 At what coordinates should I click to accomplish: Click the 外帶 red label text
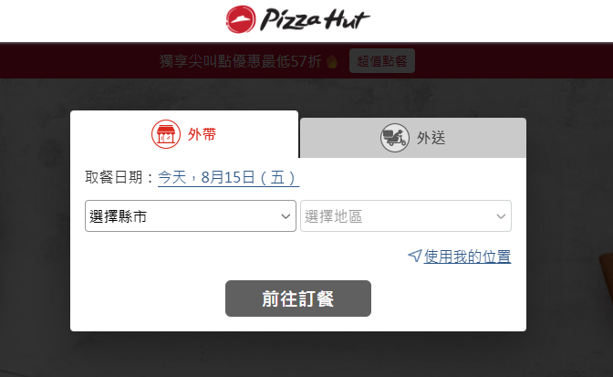[202, 134]
